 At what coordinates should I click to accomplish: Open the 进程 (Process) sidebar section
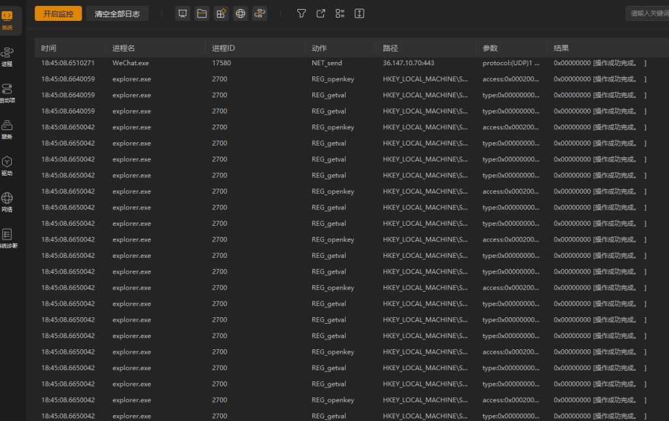(x=7, y=56)
